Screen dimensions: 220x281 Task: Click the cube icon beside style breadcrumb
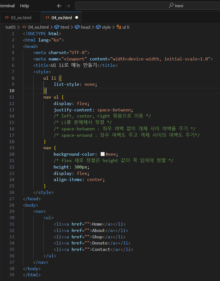coord(98,27)
